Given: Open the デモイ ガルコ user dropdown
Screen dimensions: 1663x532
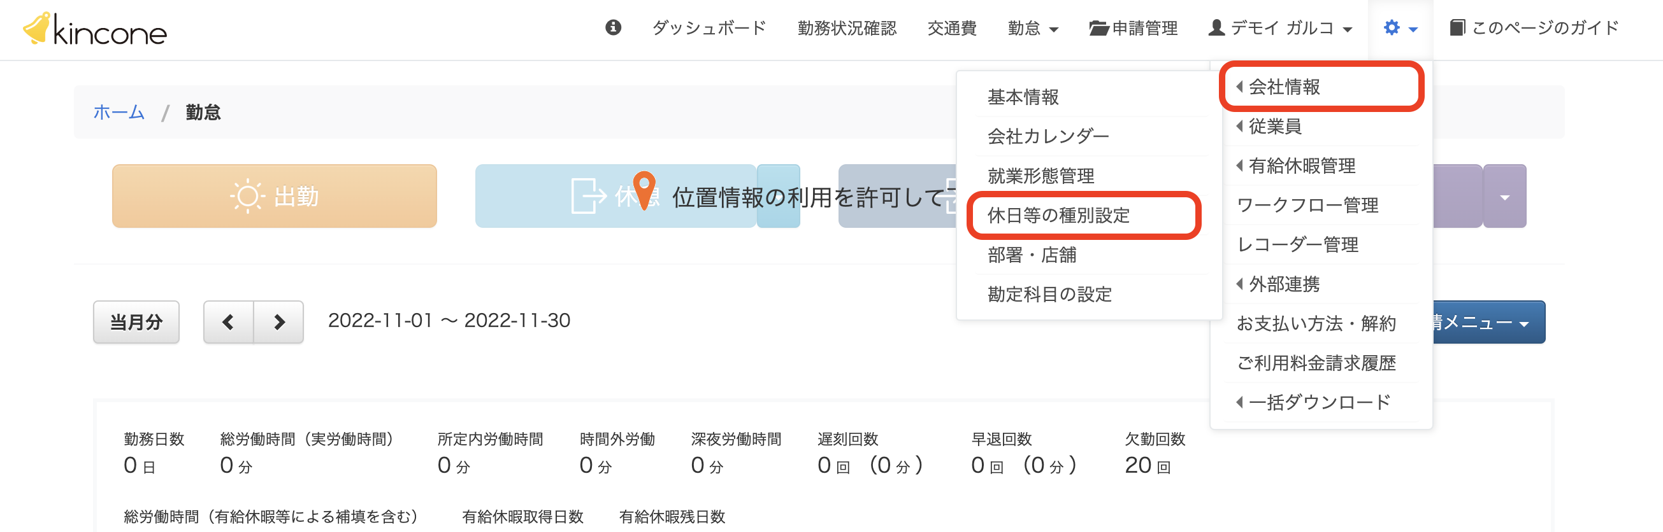Looking at the screenshot, I should [1280, 29].
